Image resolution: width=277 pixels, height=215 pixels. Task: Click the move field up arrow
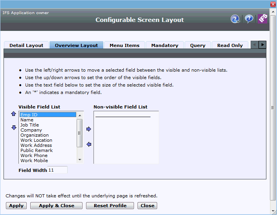click(14, 114)
